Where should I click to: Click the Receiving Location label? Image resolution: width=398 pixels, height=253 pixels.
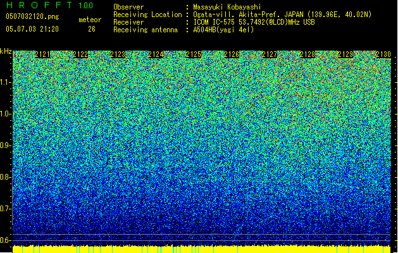[147, 15]
